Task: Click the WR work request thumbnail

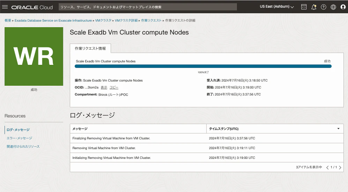Action: point(34,56)
